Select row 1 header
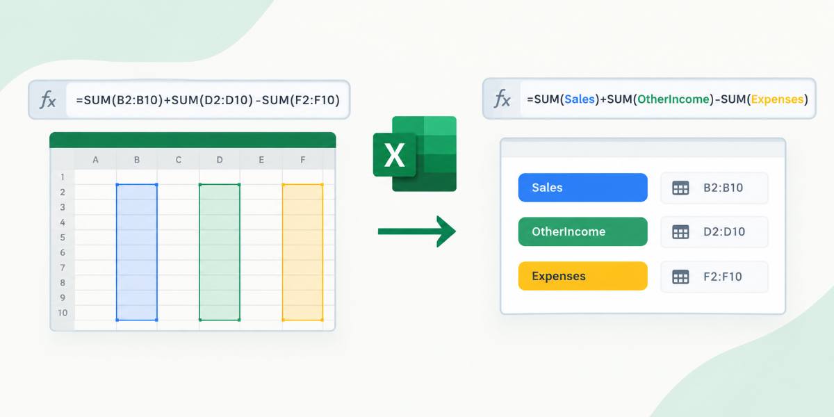Image resolution: width=834 pixels, height=417 pixels. point(63,177)
